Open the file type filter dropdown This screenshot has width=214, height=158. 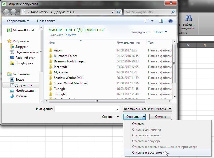147,109
